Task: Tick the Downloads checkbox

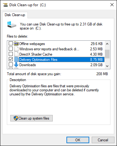Action: 11,65
